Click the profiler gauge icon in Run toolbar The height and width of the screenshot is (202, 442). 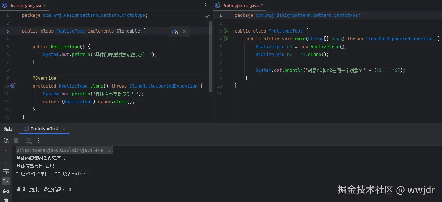(x=28, y=140)
